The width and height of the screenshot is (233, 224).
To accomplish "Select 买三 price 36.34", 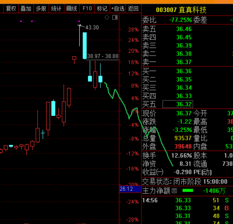I will 184,88.
